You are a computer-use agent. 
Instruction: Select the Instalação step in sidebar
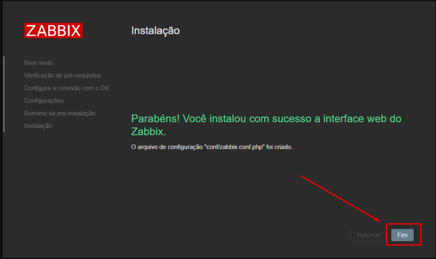point(38,126)
